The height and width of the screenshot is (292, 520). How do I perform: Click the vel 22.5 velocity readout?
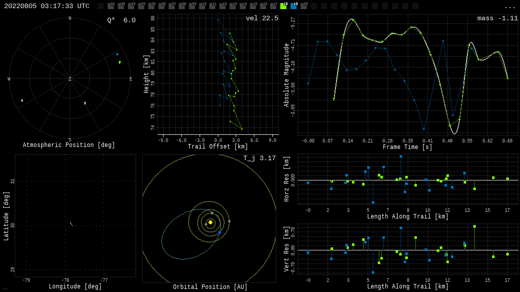pos(262,19)
